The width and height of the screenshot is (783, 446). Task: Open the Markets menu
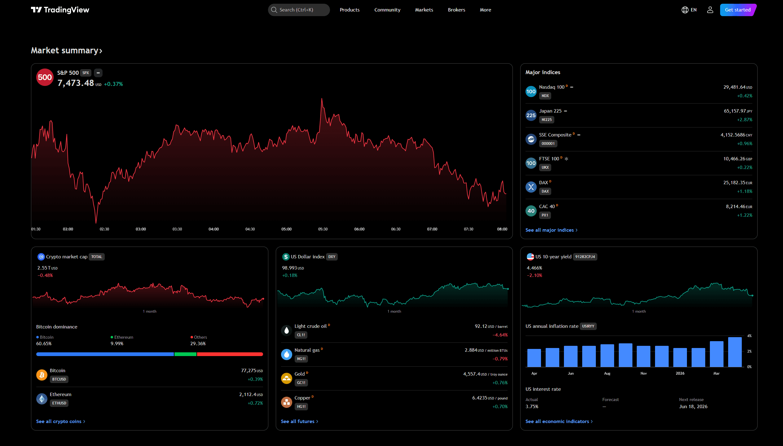(424, 10)
